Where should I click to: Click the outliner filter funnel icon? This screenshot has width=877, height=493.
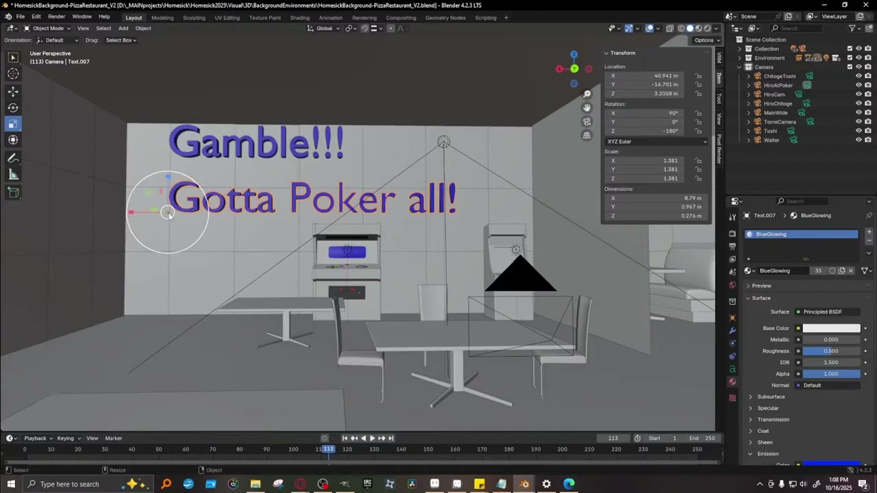pos(852,28)
